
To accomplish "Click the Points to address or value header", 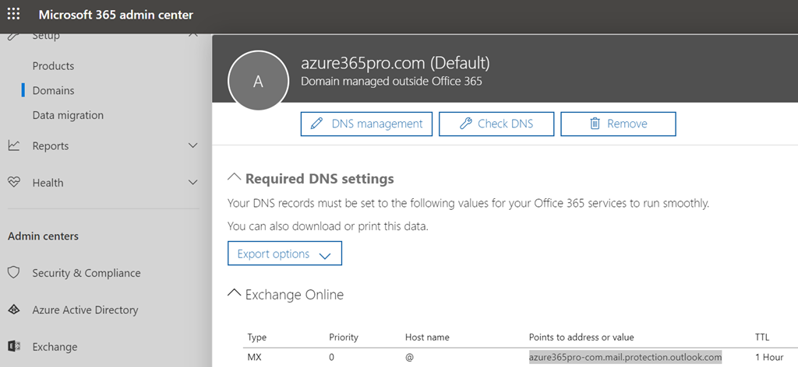I will 581,337.
